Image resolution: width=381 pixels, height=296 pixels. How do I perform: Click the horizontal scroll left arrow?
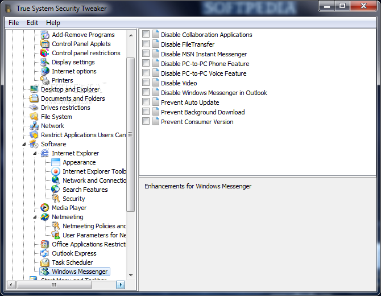click(x=11, y=285)
